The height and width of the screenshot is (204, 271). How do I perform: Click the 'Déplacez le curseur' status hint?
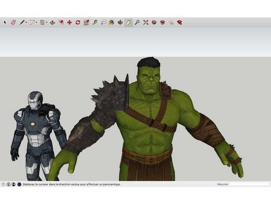point(72,185)
